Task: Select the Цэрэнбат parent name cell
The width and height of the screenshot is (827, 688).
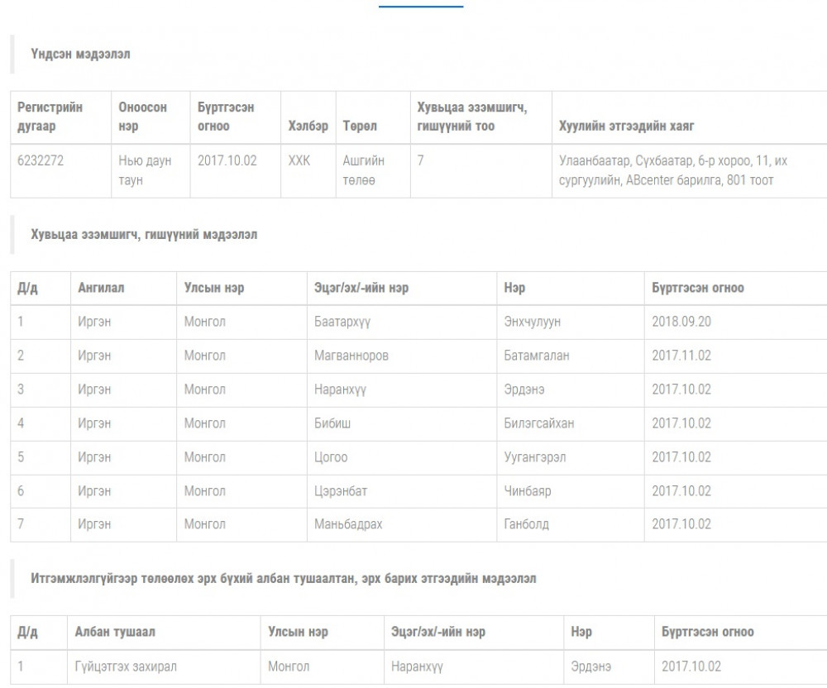Action: (x=341, y=491)
